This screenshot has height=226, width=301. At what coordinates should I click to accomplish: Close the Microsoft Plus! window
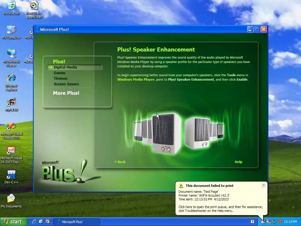pyautogui.click(x=264, y=29)
